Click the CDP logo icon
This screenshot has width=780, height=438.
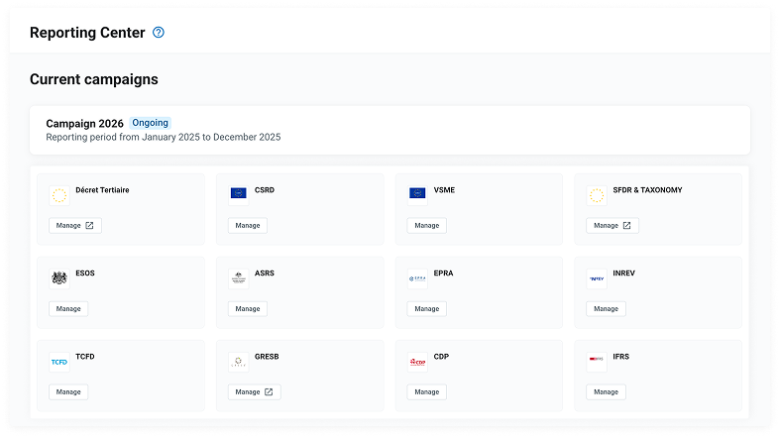click(x=417, y=362)
